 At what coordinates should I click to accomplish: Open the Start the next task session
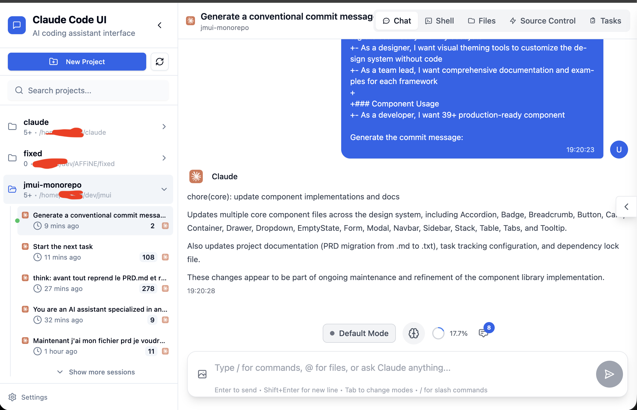[x=95, y=251]
